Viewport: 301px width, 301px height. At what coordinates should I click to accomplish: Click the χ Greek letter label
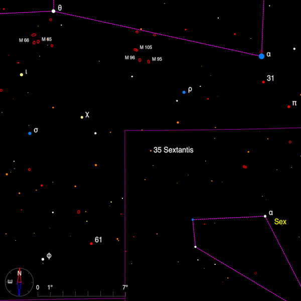pos(87,115)
